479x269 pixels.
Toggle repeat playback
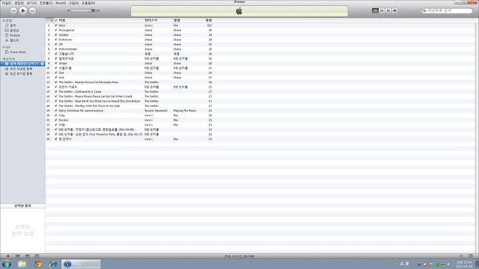point(27,256)
